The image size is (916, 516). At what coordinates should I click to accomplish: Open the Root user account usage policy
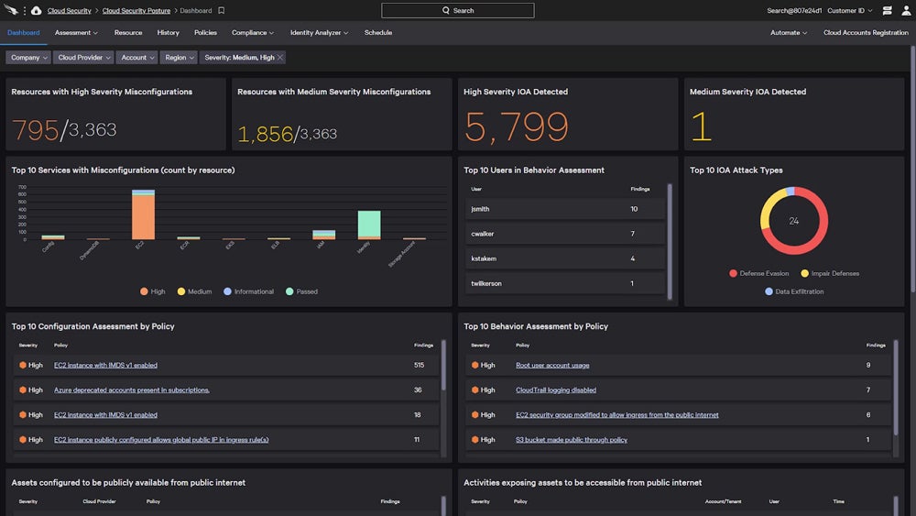coord(552,365)
